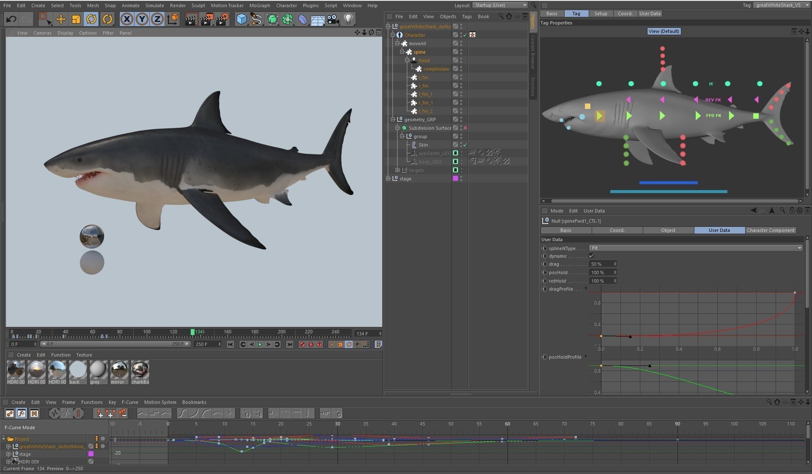Toggle visibility dots for head object
Screen dimensions: 812x474
coord(461,60)
